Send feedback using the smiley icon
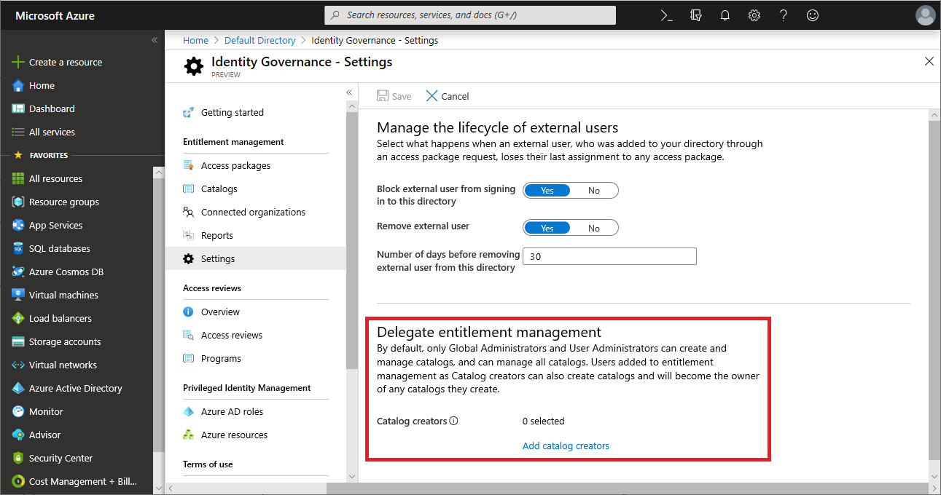The width and height of the screenshot is (941, 495). 813,15
